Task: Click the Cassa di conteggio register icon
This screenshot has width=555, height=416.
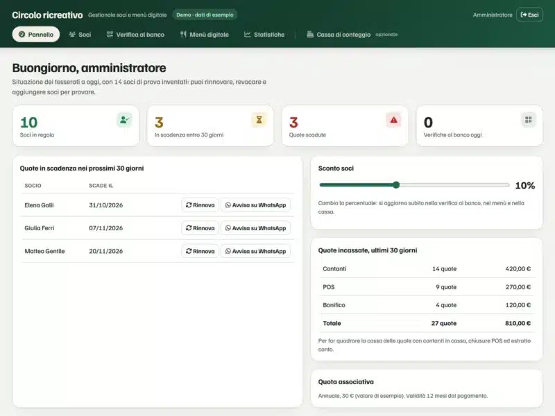Action: coord(310,34)
